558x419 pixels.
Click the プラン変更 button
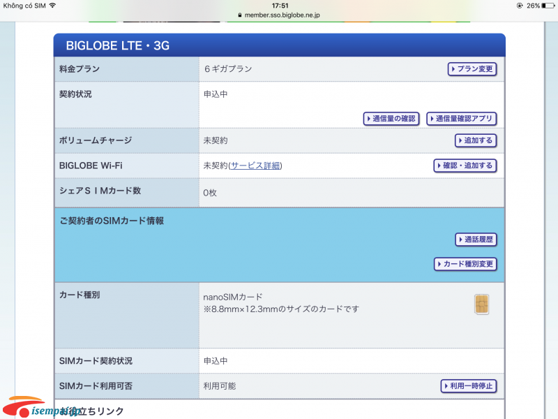click(x=472, y=68)
